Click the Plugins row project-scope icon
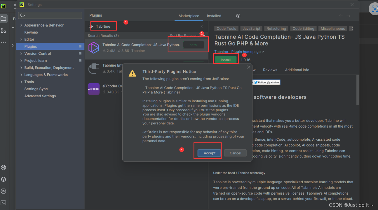Image resolution: width=378 pixels, height=210 pixels. tap(80, 46)
